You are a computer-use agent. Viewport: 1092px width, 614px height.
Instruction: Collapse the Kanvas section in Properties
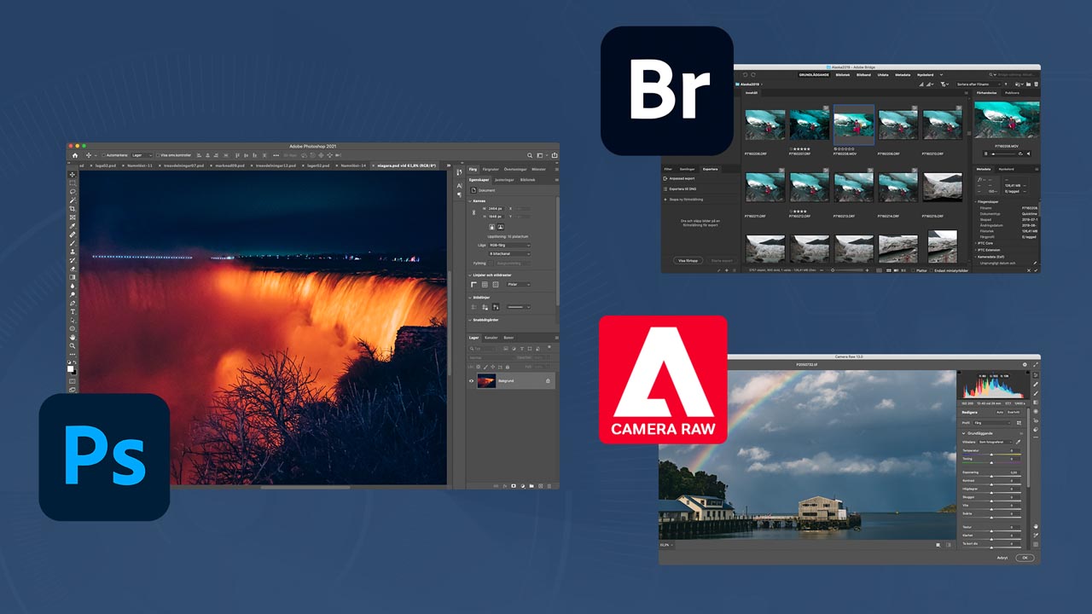click(470, 200)
